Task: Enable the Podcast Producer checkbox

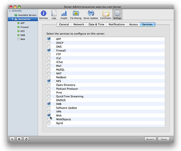Action: [49, 89]
